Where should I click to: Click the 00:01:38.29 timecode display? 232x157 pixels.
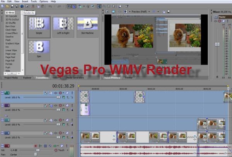click(63, 86)
